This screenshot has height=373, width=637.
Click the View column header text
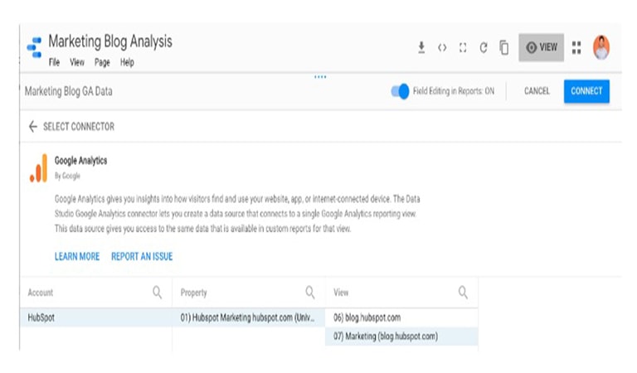tap(341, 293)
